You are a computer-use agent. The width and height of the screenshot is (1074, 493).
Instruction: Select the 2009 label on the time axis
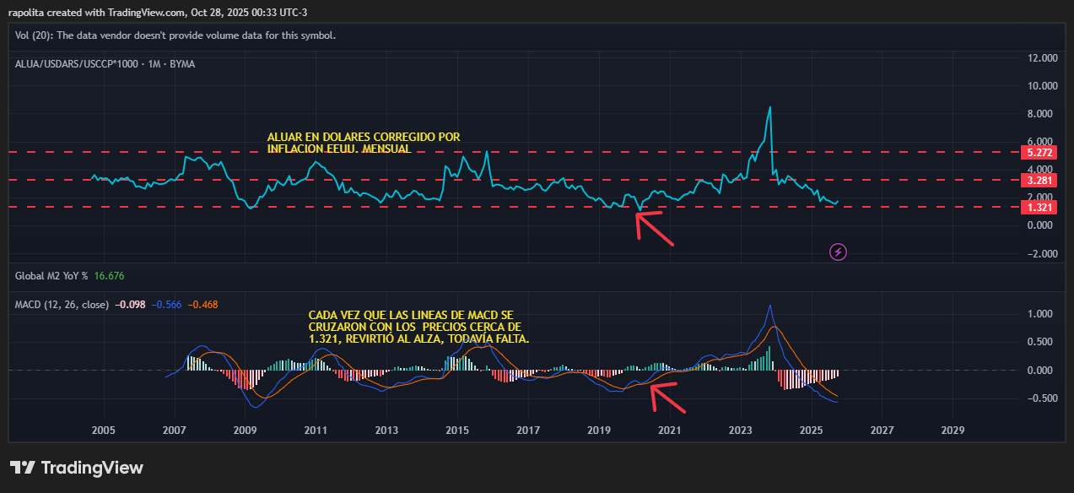tap(244, 431)
